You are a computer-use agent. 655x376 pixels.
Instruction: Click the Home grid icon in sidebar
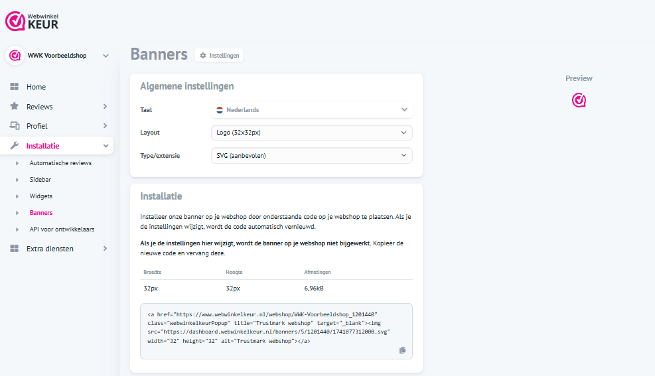(15, 87)
